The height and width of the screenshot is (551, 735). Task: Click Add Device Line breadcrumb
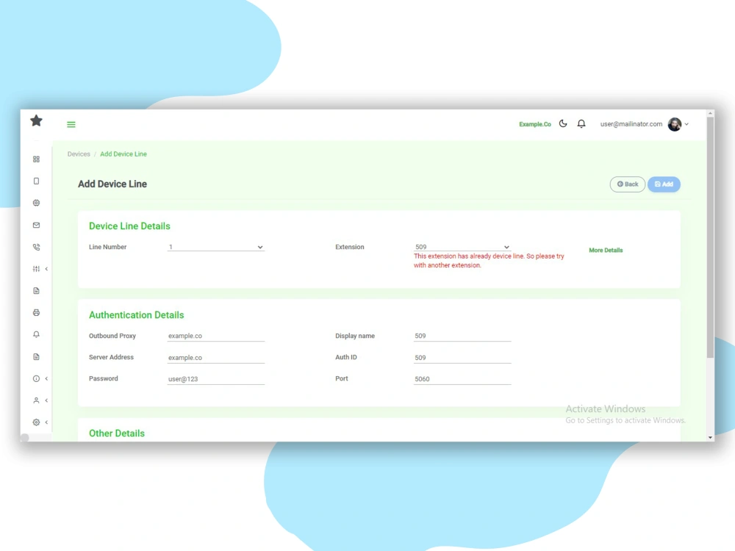[123, 154]
